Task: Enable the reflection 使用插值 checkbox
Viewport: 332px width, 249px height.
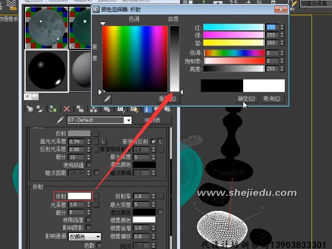Action: point(89,165)
